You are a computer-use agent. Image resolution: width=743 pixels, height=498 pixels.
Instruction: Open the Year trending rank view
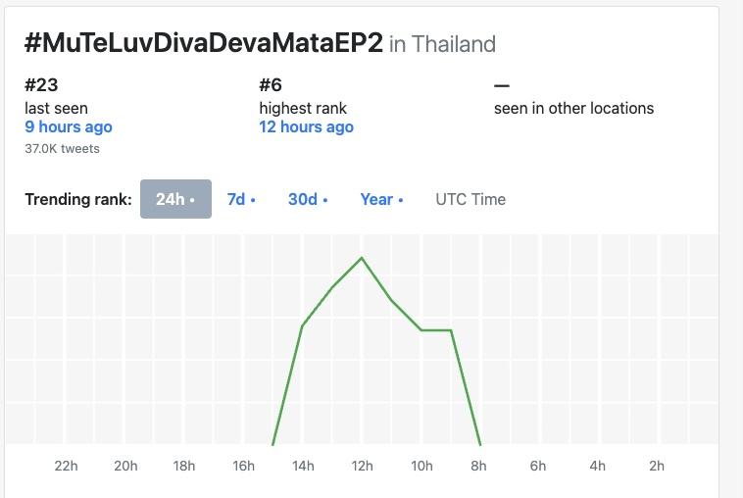tap(381, 199)
